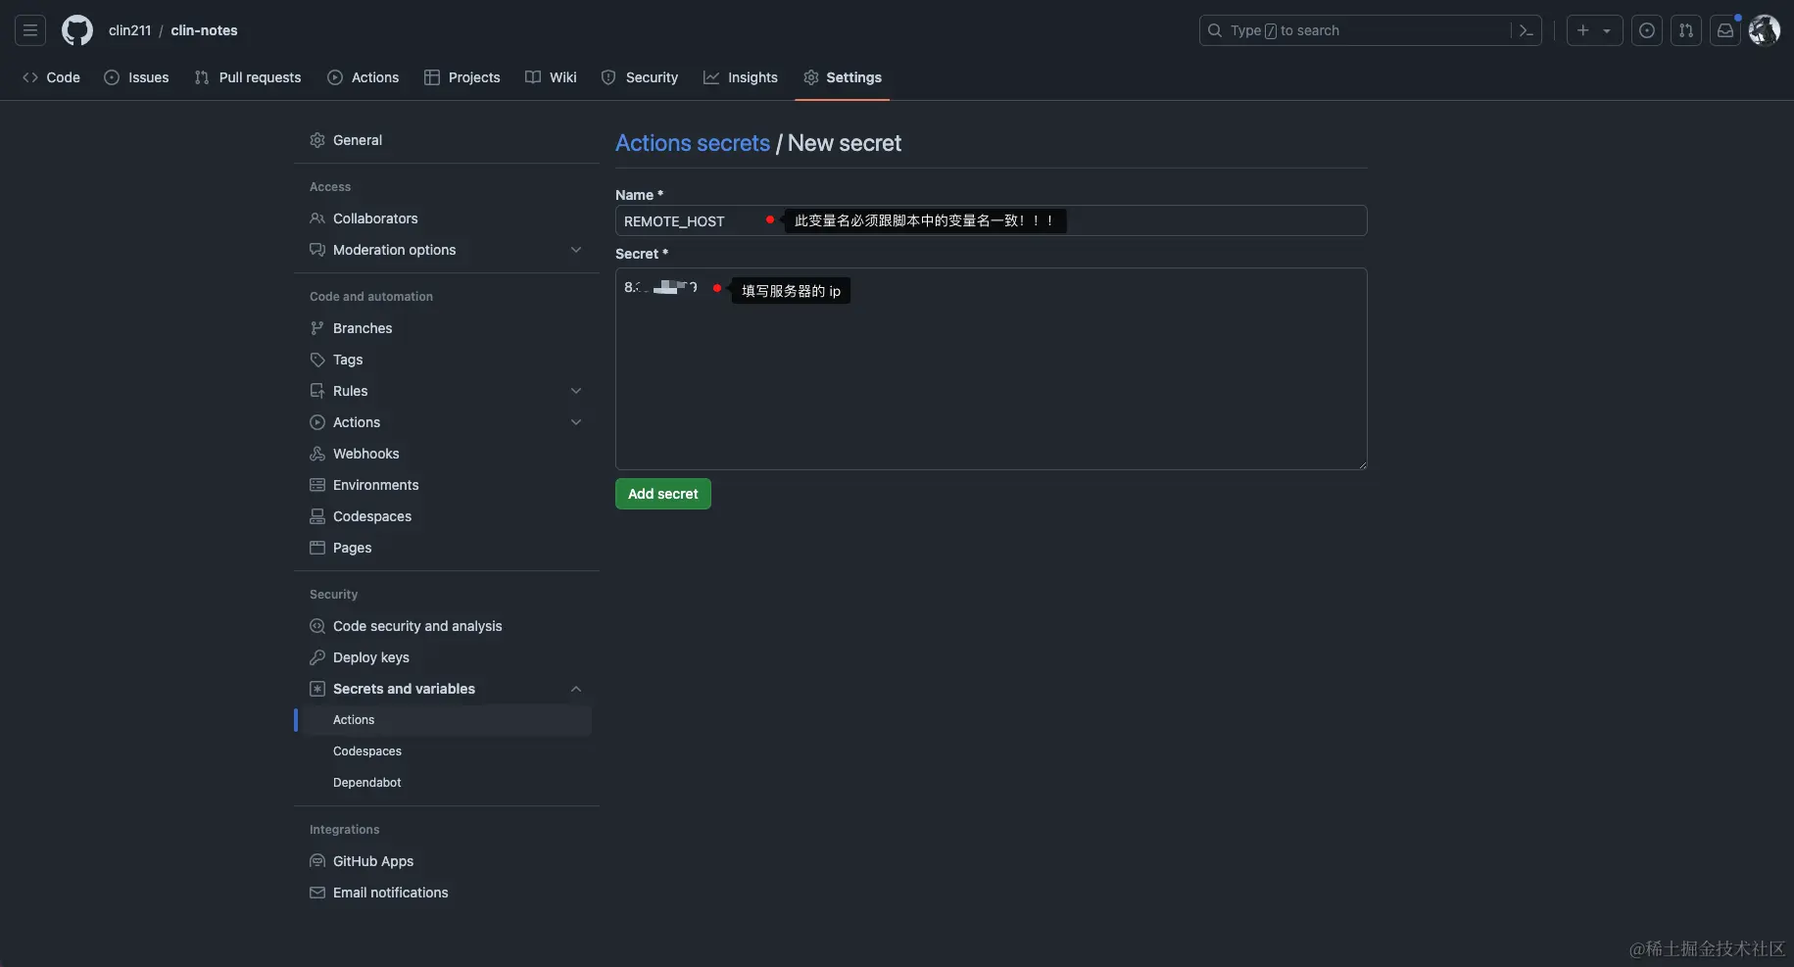Expand the sidebar Actions section chevron
Viewport: 1794px width, 967px height.
pos(576,422)
